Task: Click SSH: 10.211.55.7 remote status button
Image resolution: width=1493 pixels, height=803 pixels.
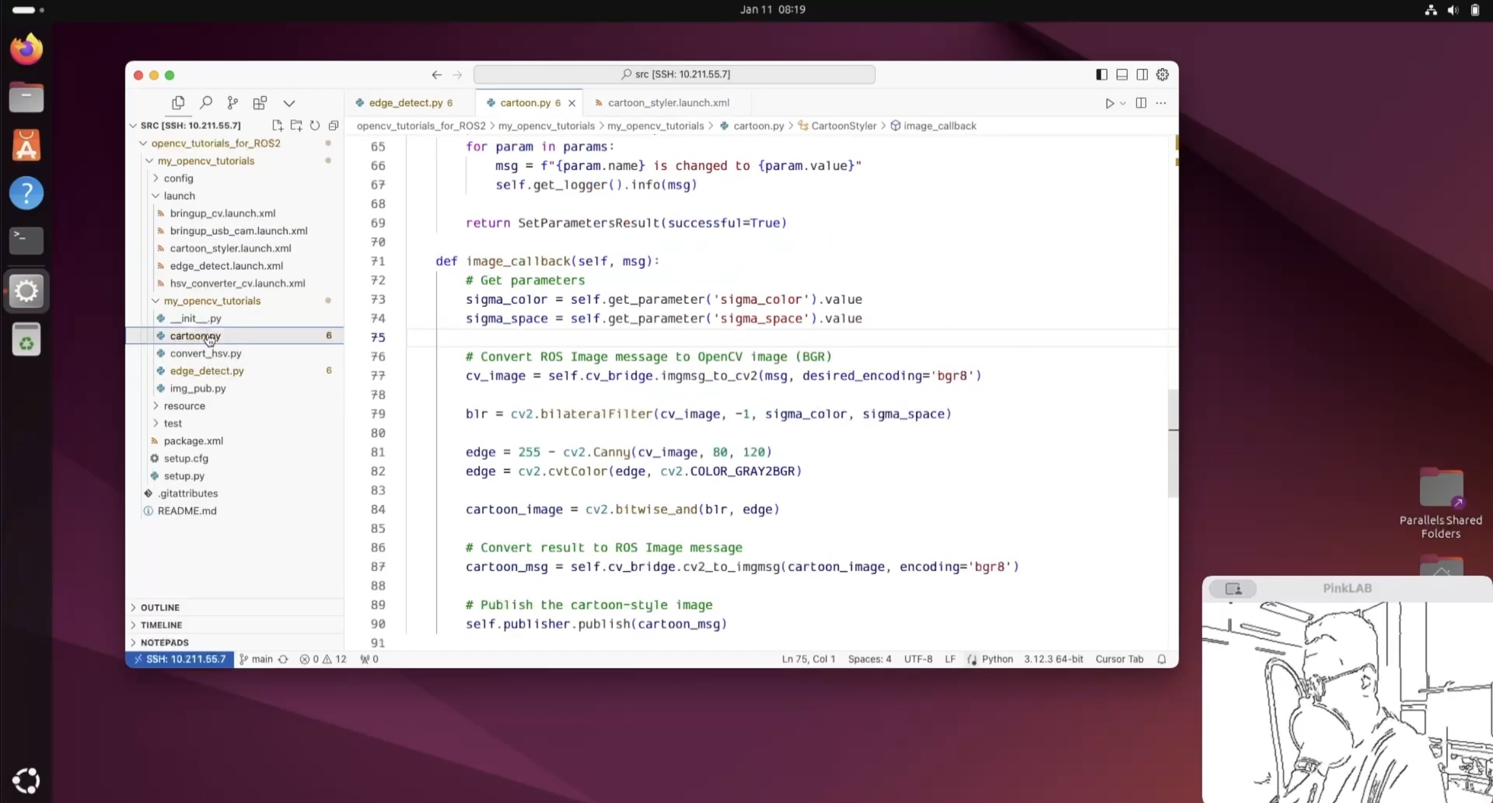Action: [x=180, y=659]
